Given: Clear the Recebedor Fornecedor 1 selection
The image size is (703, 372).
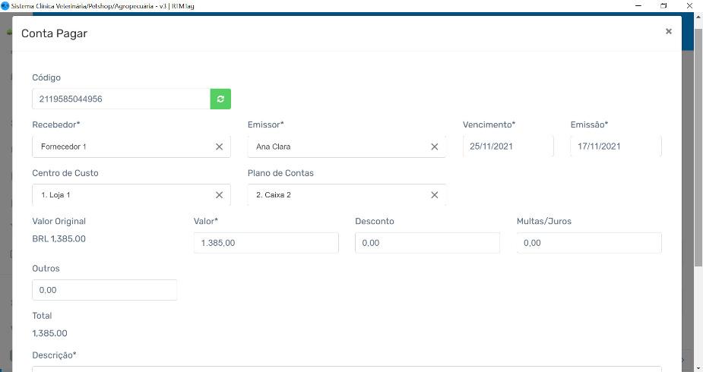Looking at the screenshot, I should pyautogui.click(x=219, y=147).
